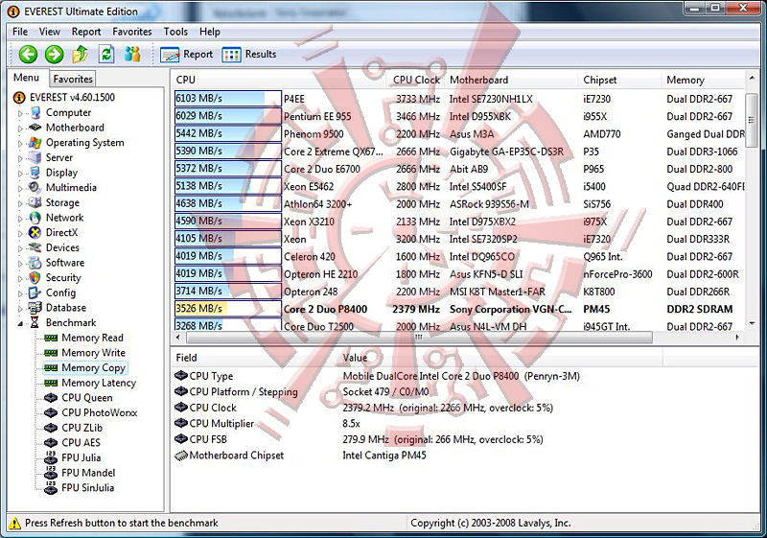Select CPU AES benchmark
This screenshot has height=538, width=767.
click(x=81, y=443)
